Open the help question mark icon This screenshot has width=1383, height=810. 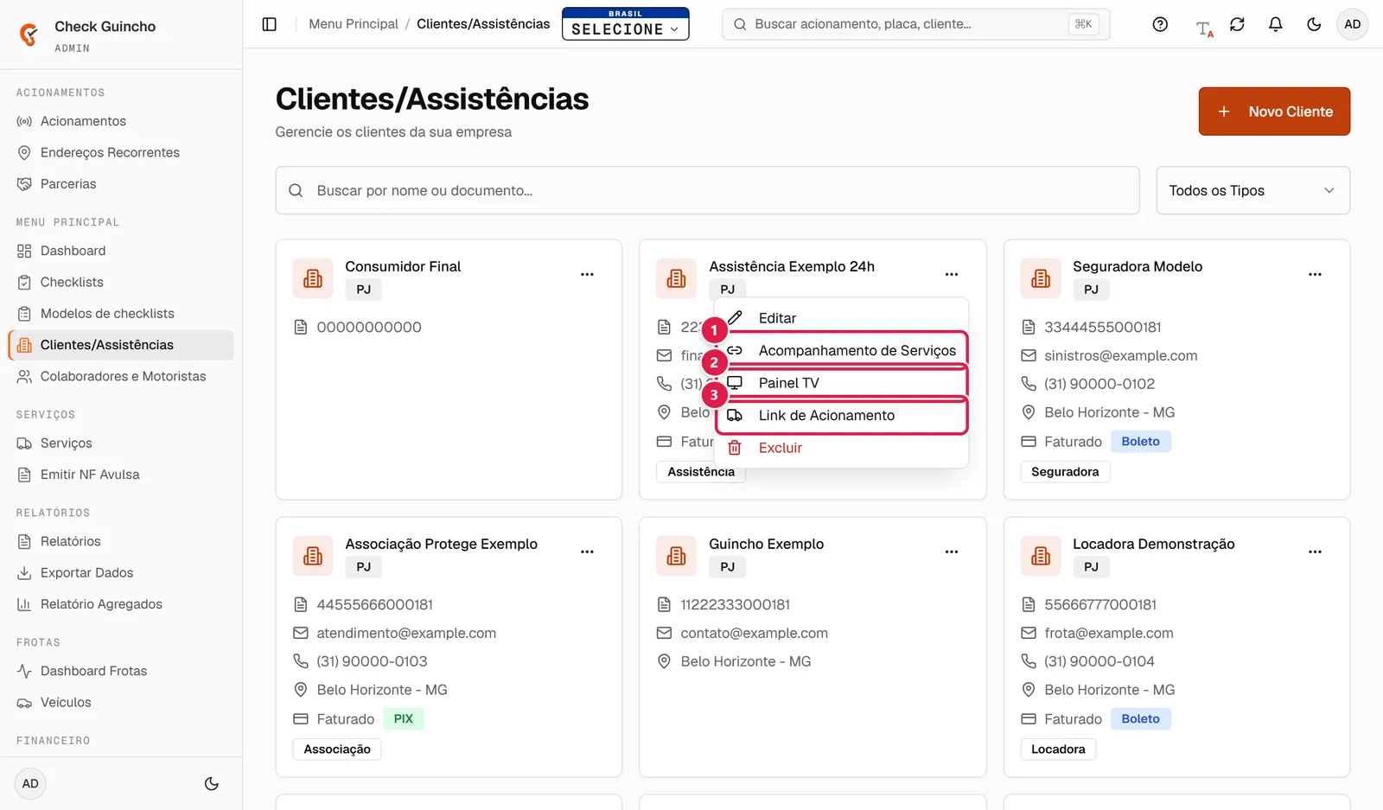coord(1160,24)
